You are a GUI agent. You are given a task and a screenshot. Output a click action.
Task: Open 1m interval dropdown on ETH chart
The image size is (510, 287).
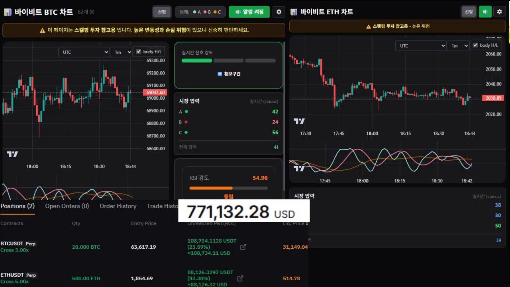[x=458, y=46]
